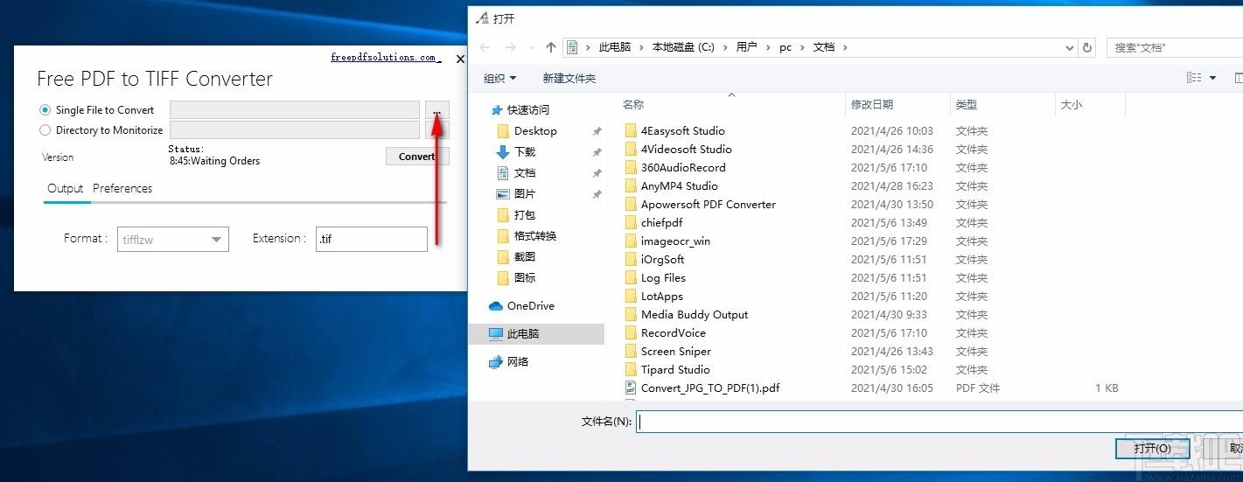
Task: Click the 搜索"文档" search box
Action: pos(1175,47)
